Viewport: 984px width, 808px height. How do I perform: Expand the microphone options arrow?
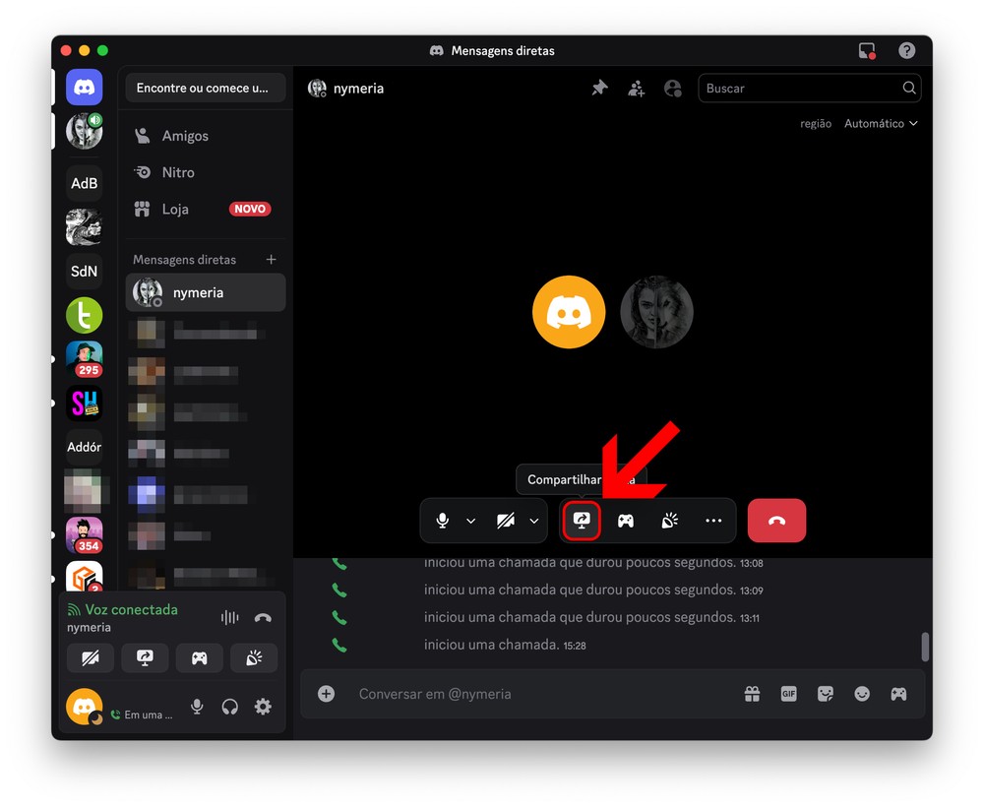coord(470,521)
